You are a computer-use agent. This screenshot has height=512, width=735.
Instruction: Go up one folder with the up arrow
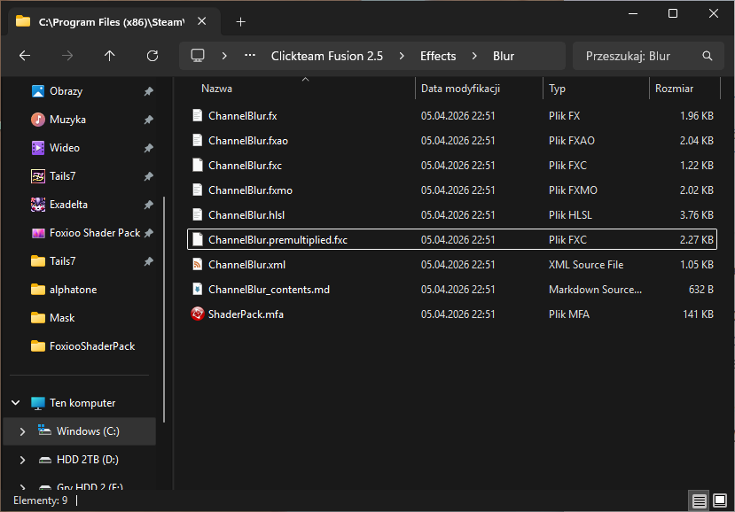110,56
